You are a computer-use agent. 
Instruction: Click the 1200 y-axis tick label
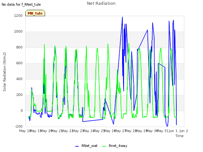18,16
